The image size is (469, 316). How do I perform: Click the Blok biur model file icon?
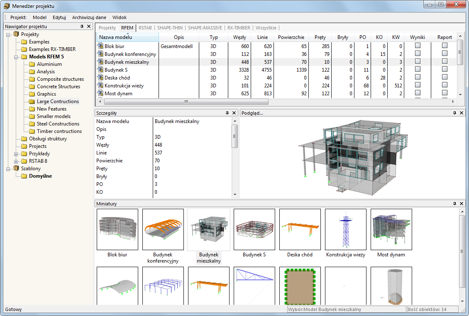(100, 46)
